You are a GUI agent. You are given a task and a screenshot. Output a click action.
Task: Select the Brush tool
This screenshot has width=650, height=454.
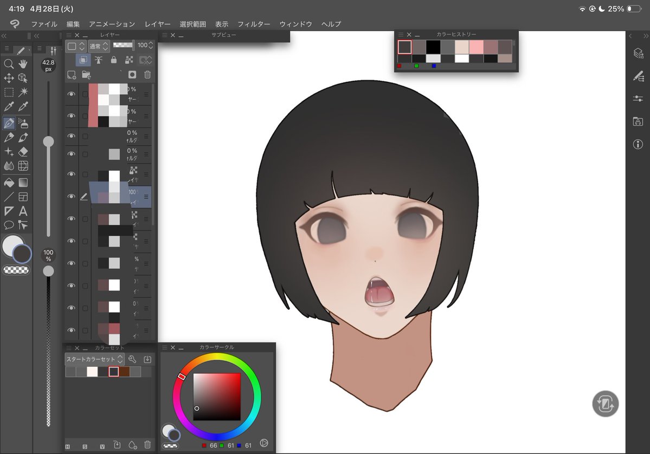[23, 137]
